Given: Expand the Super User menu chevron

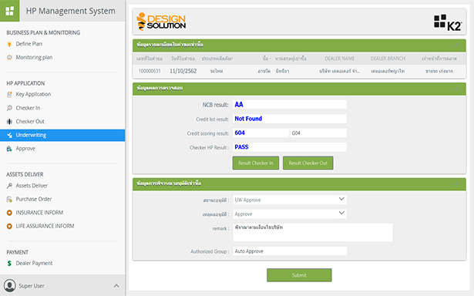Looking at the screenshot, I should click(x=116, y=286).
